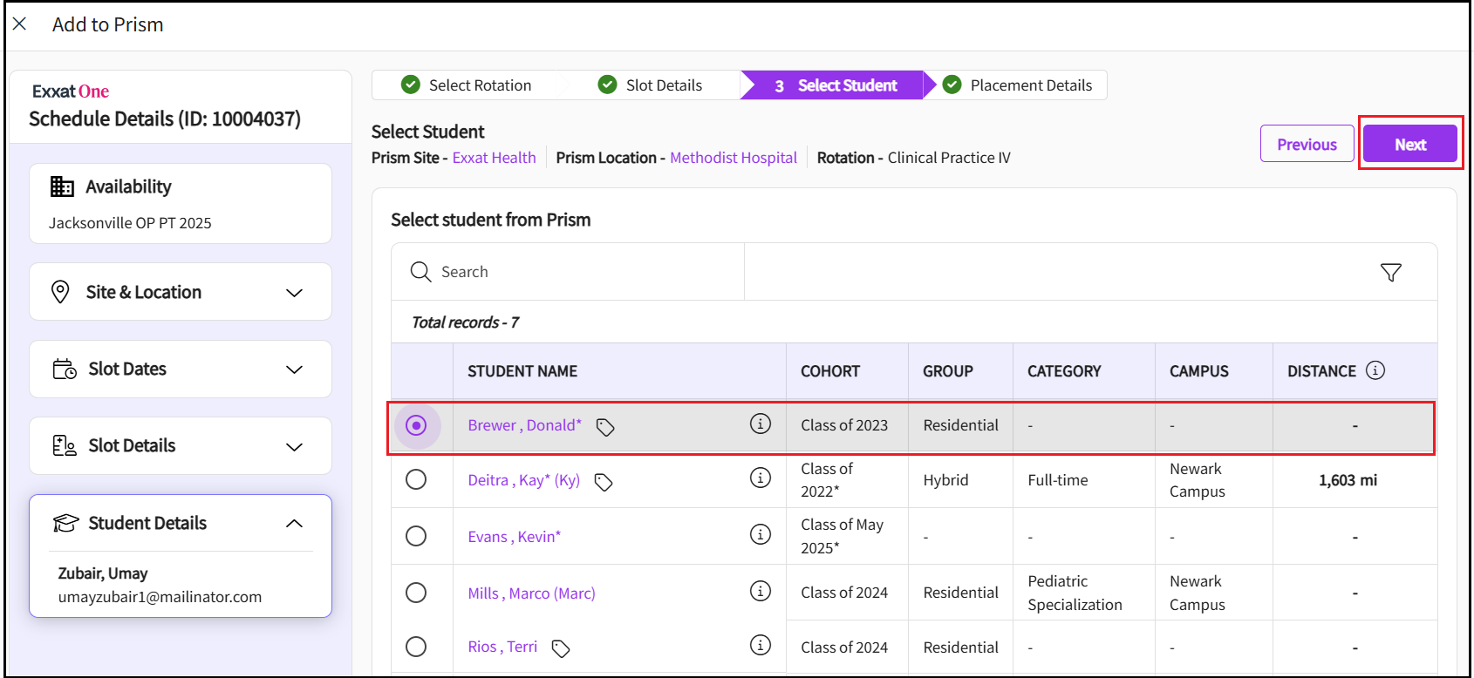Click the Distance column info icon
1474x678 pixels.
1375,370
